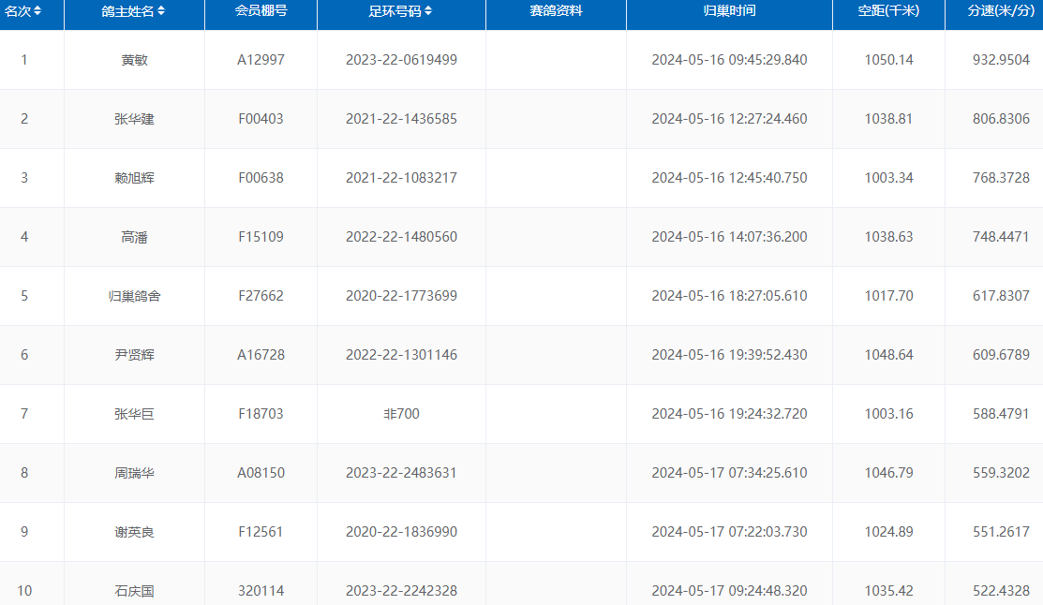The width and height of the screenshot is (1043, 605).
Task: Open owner name 黄敏 in first row
Action: click(134, 60)
